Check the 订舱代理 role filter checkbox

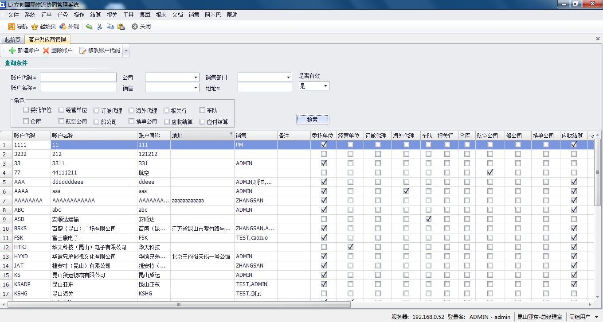(97, 111)
